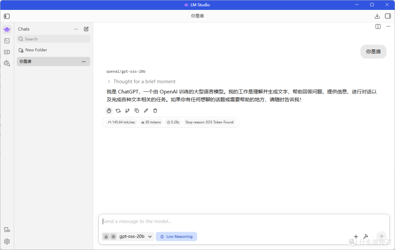Create a new chat with the compose icon

point(86,29)
